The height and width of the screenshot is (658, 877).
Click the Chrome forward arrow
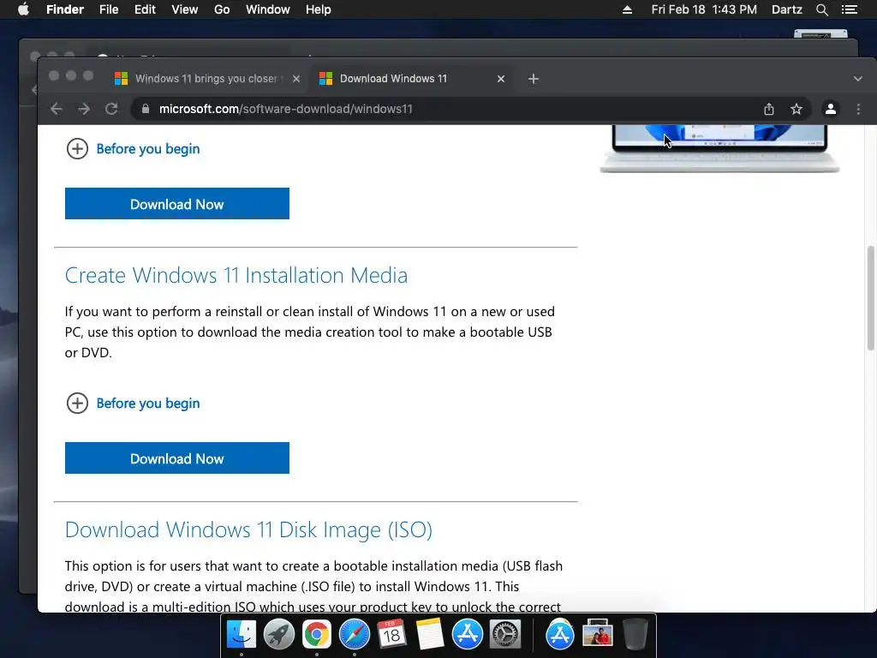[x=84, y=109]
